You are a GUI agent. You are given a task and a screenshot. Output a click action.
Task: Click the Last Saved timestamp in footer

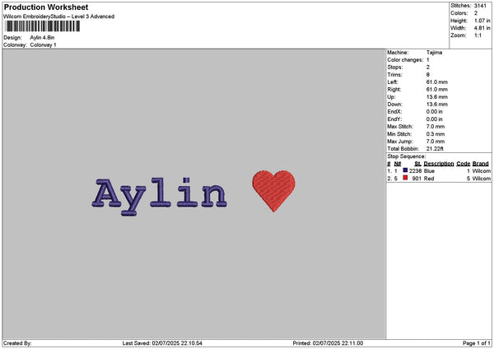point(162,343)
